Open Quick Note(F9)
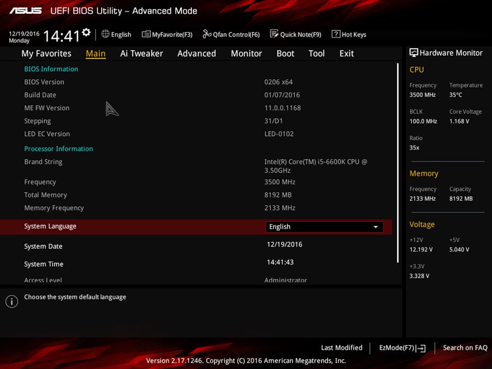This screenshot has width=492, height=369. click(x=296, y=34)
